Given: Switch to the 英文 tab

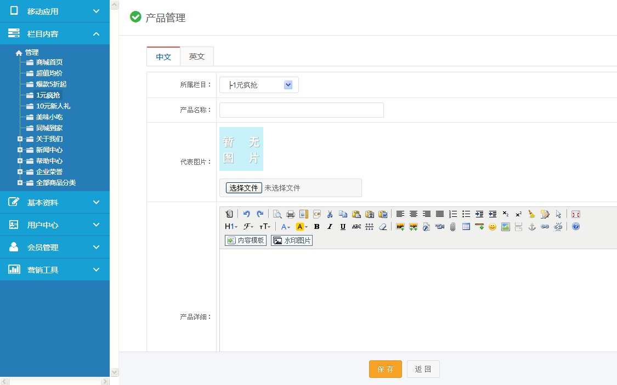Looking at the screenshot, I should click(197, 56).
